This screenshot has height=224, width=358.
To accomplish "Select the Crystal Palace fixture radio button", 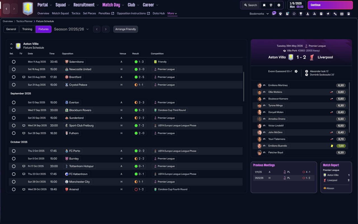I will coord(14,85).
